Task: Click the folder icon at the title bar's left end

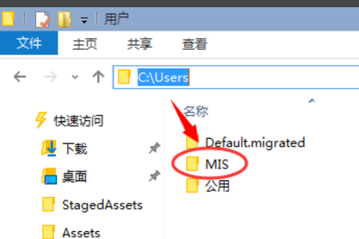Action: tap(8, 19)
